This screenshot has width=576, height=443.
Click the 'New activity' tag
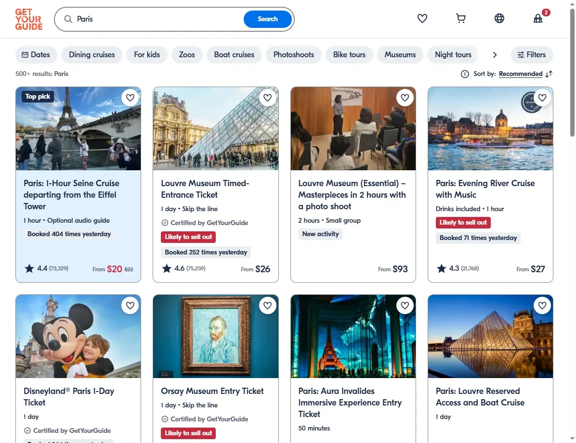pos(320,234)
